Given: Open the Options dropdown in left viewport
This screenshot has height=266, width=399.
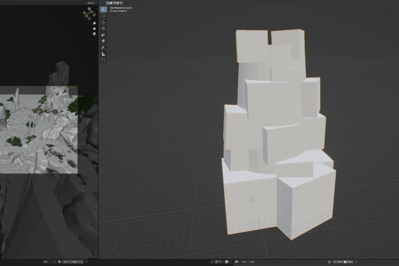Looking at the screenshot, I should (92, 3).
